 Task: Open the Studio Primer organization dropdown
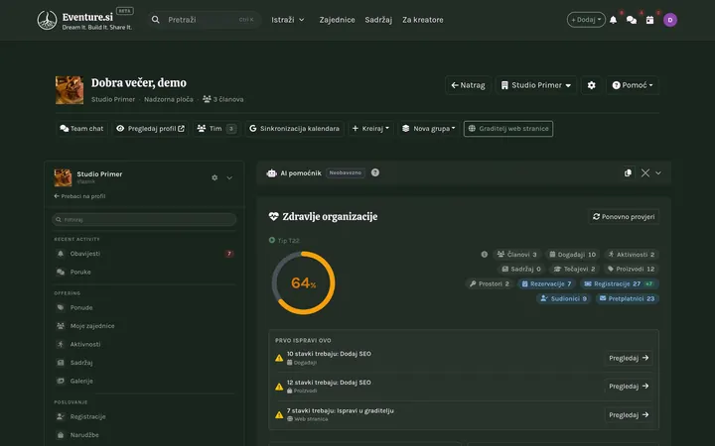tap(536, 85)
